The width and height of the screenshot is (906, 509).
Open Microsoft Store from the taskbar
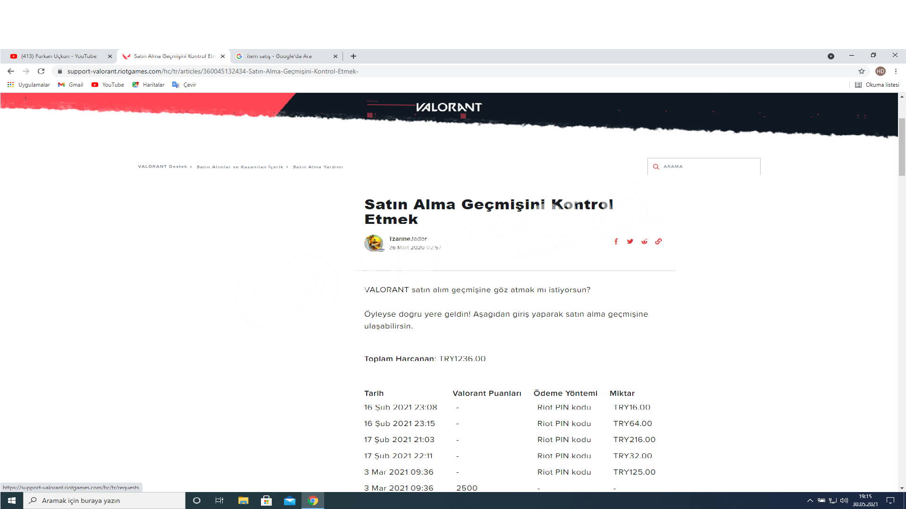click(267, 501)
